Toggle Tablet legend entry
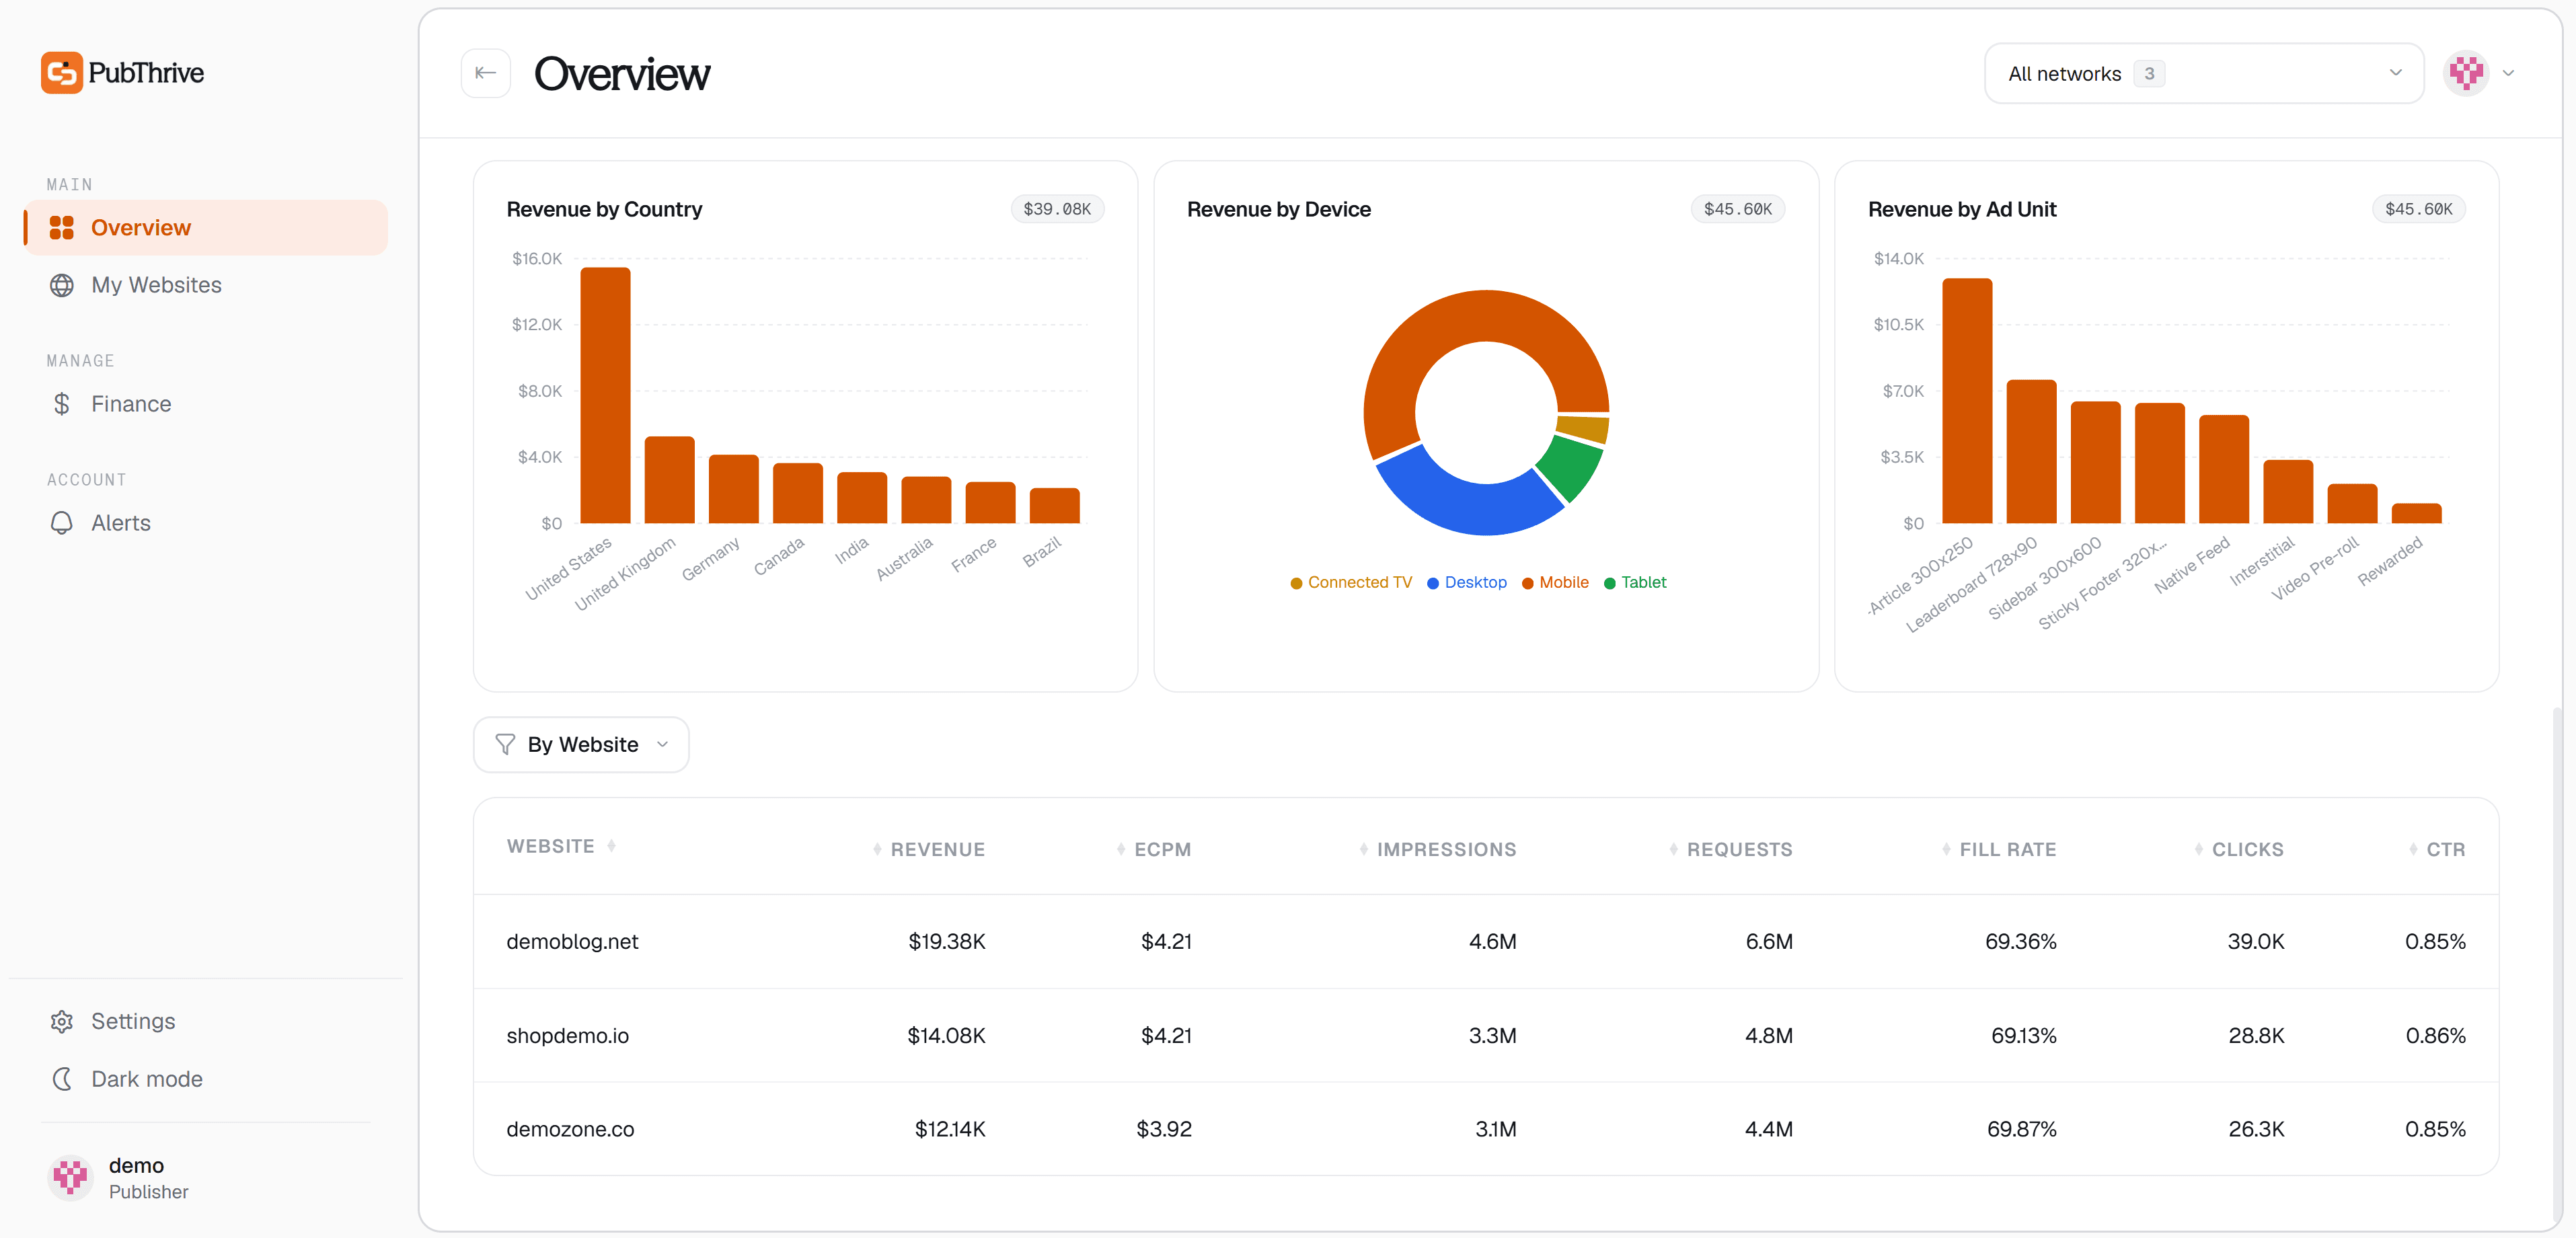Screen dimensions: 2576x1238 [1635, 582]
